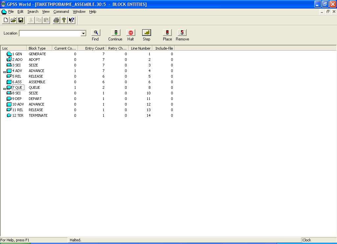The image size is (337, 244).
Task: Select the 12 TER row label
Action: 18,115
